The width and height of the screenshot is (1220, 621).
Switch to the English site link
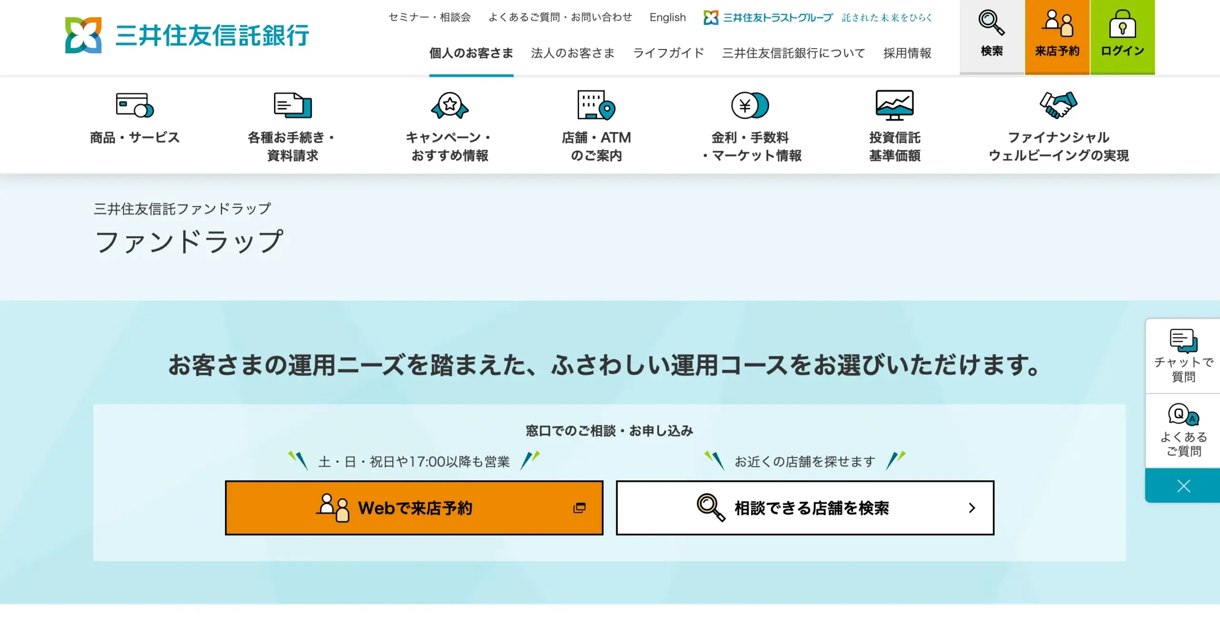[x=667, y=17]
